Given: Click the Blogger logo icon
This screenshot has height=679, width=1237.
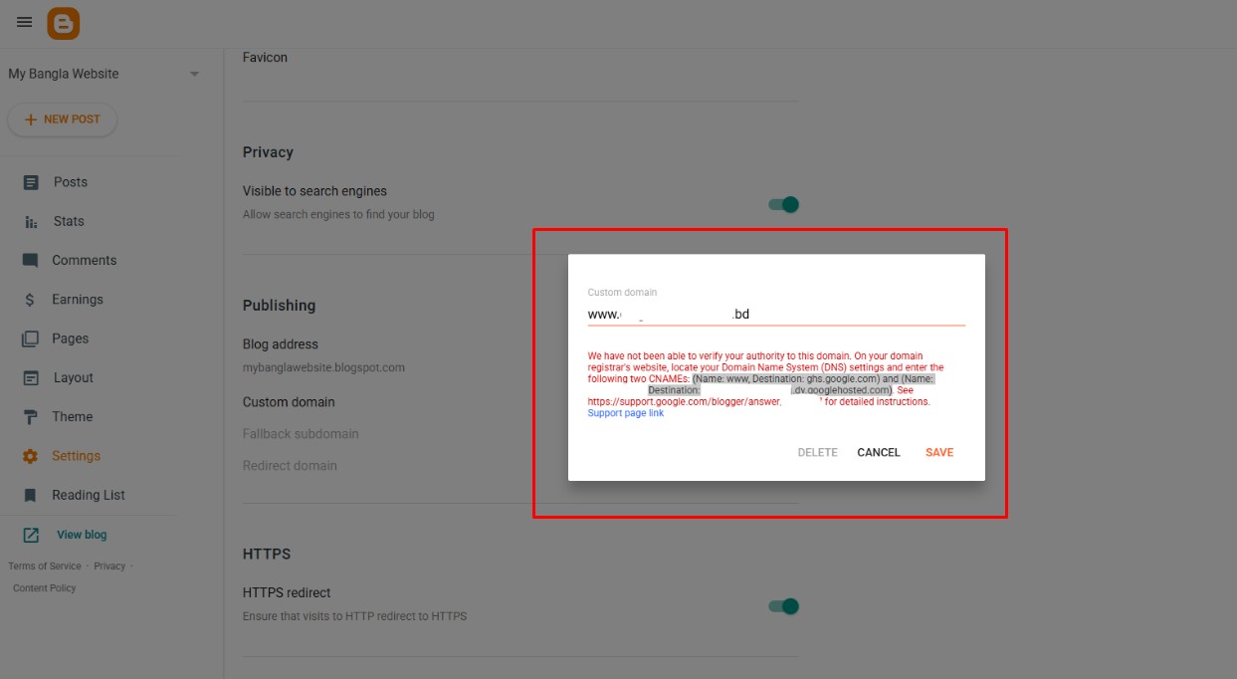Looking at the screenshot, I should (64, 23).
